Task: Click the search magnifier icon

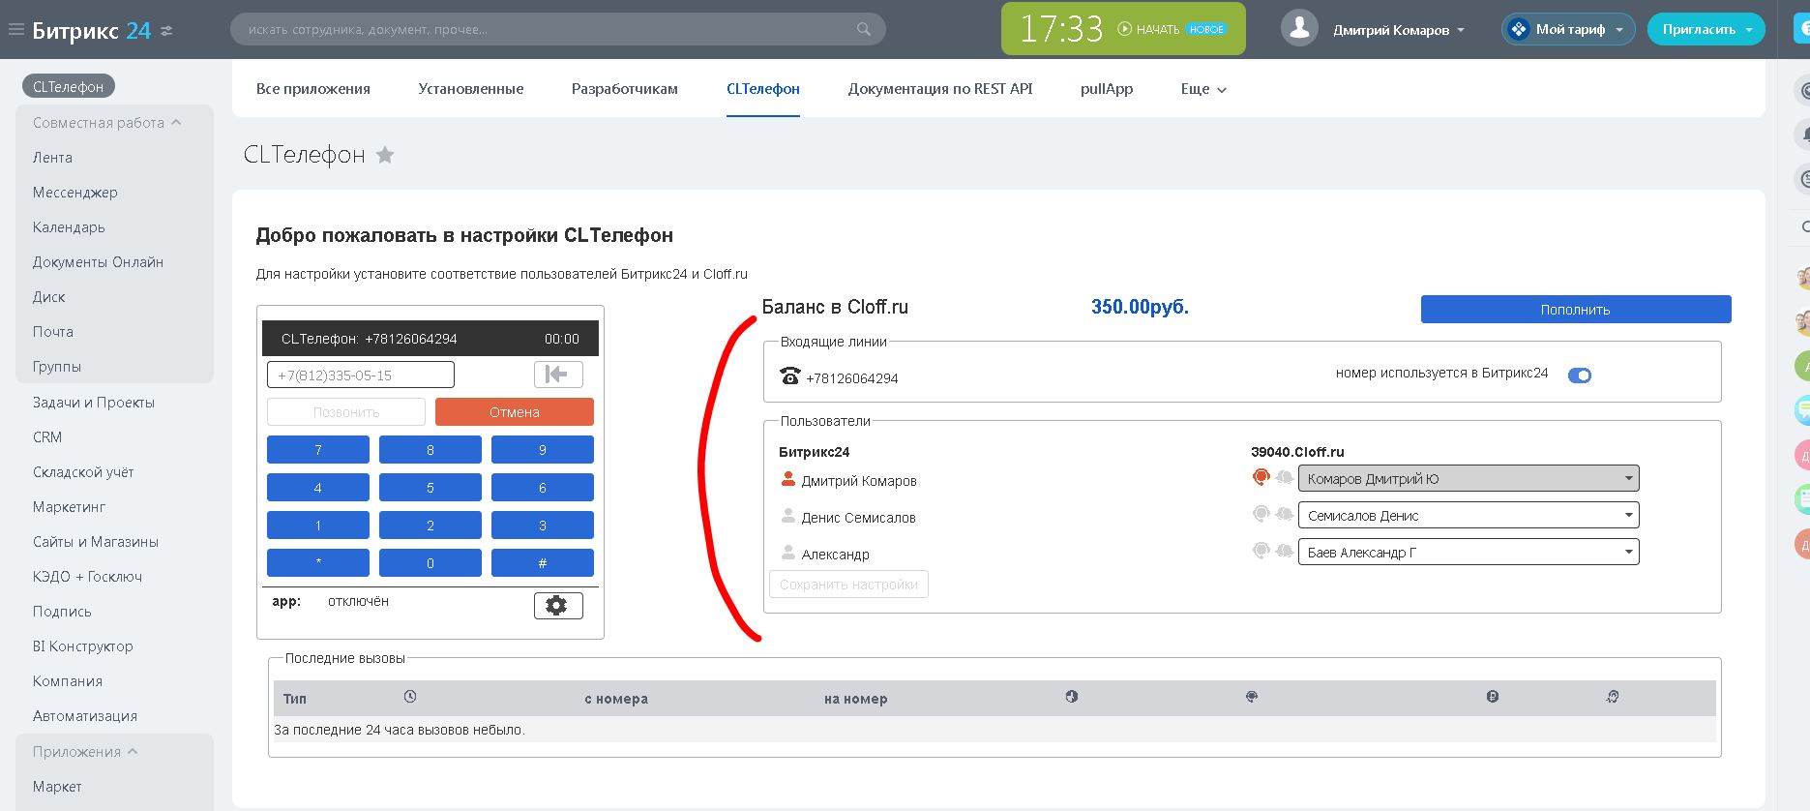Action: pyautogui.click(x=864, y=29)
